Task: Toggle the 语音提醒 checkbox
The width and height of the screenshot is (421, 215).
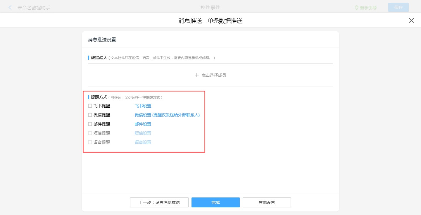Action: (x=90, y=142)
